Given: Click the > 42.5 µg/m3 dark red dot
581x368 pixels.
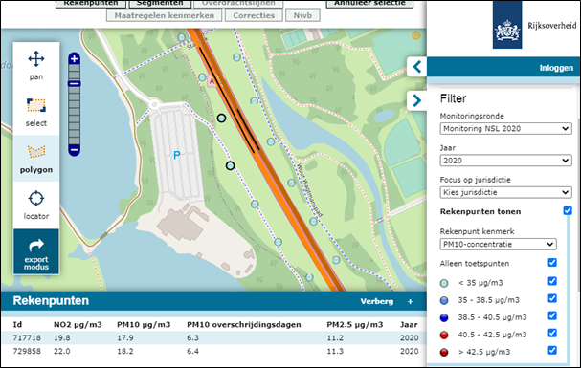Looking at the screenshot, I should tap(444, 352).
